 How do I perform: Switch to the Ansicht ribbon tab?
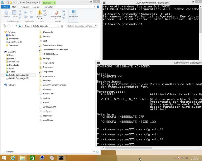[x=36, y=7]
